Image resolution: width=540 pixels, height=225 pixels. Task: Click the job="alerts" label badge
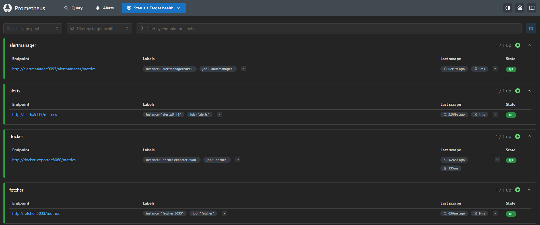click(x=200, y=114)
